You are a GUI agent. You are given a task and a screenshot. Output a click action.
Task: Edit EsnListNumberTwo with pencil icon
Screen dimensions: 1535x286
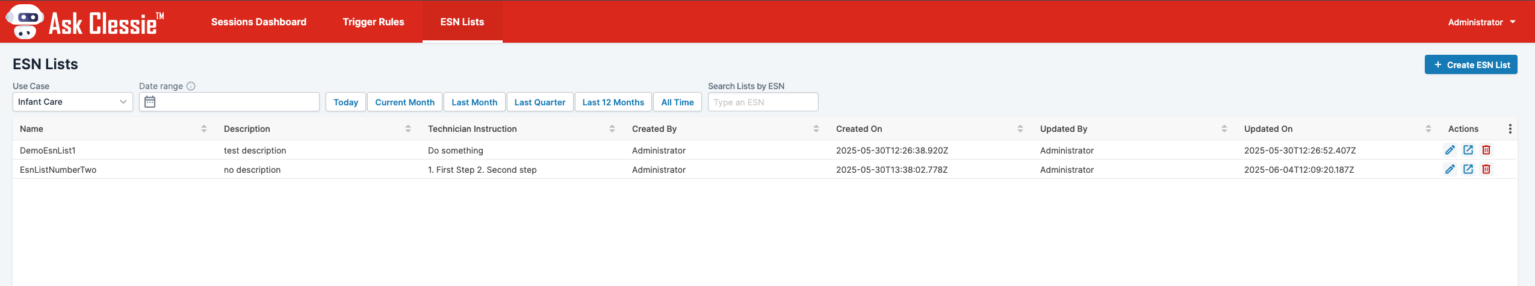click(x=1450, y=169)
